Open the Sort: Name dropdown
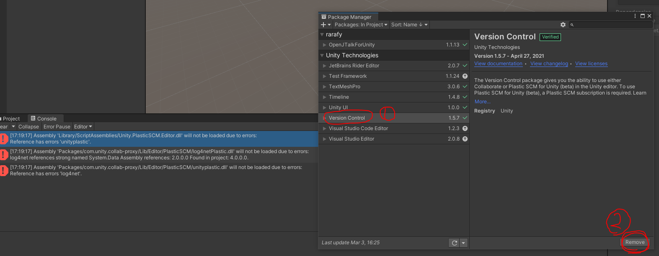Image resolution: width=659 pixels, height=256 pixels. click(x=409, y=25)
